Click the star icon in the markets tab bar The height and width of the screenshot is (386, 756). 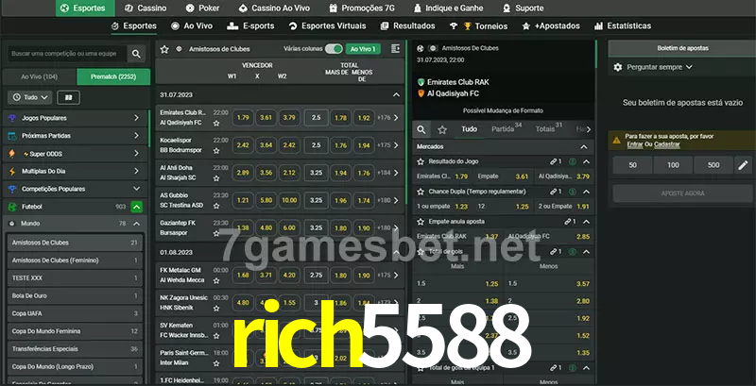[x=441, y=128]
